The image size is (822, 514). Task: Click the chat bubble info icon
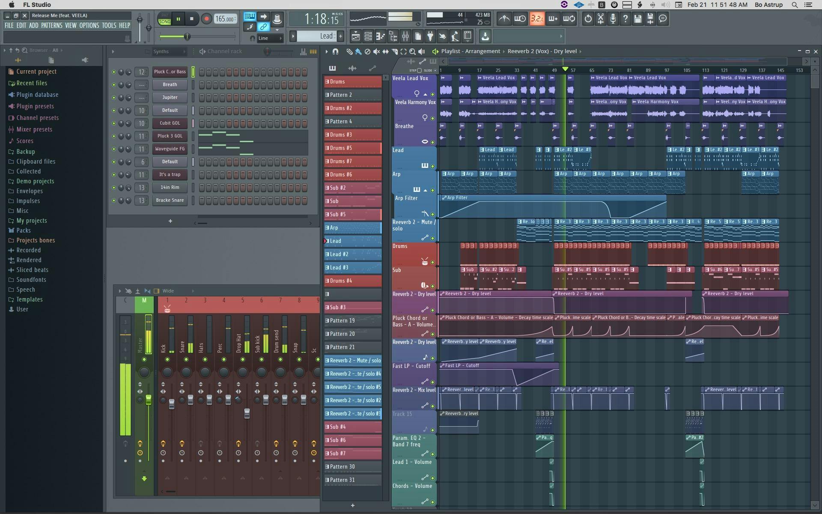[x=663, y=18]
